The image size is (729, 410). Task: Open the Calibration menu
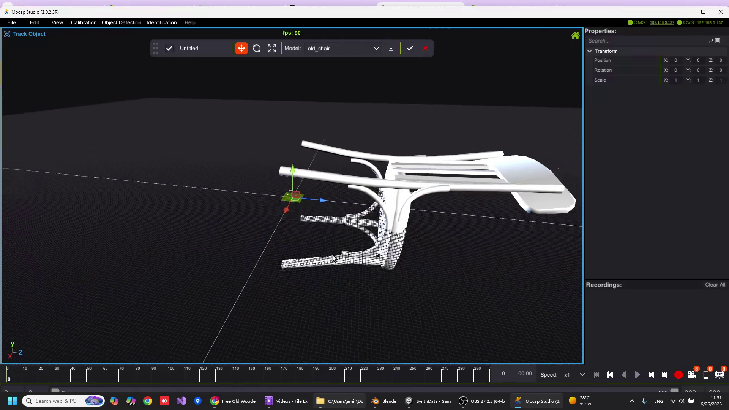[84, 23]
